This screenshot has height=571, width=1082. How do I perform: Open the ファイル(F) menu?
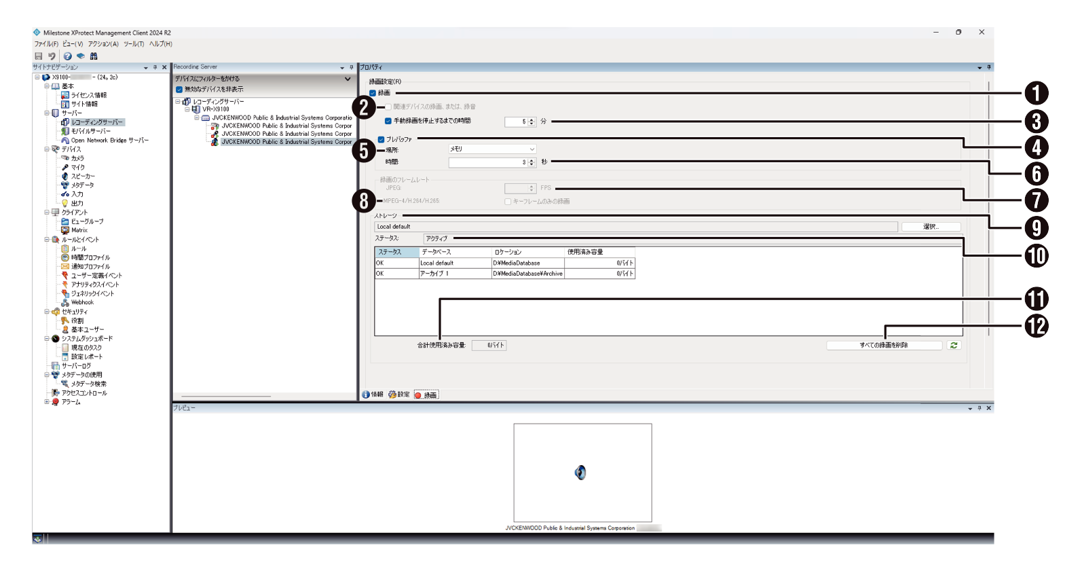(46, 44)
